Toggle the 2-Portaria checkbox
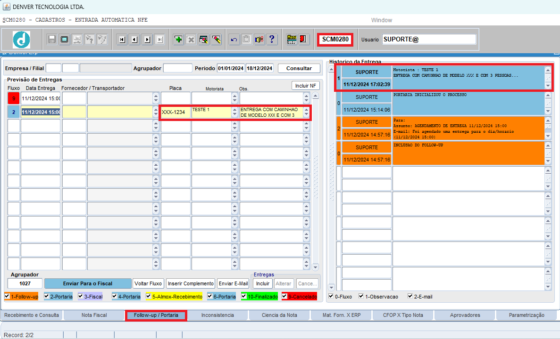The image size is (560, 339). point(46,296)
